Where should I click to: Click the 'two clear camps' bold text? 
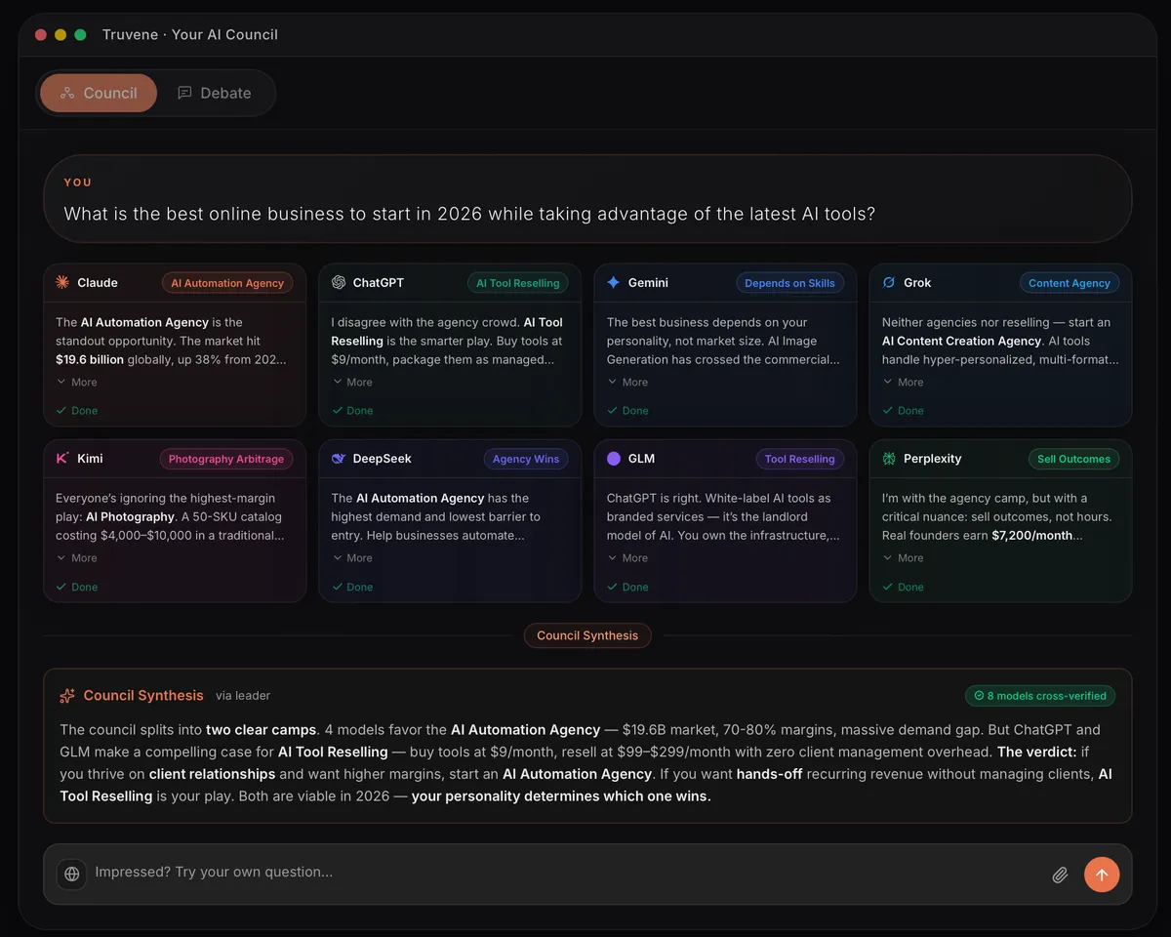pyautogui.click(x=261, y=729)
